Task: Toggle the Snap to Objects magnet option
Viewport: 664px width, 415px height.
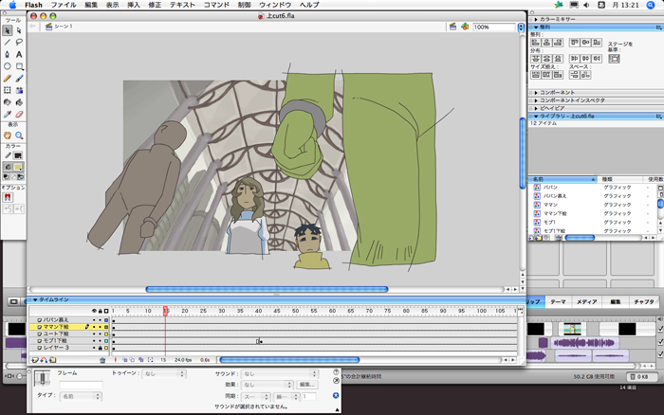Action: click(8, 197)
